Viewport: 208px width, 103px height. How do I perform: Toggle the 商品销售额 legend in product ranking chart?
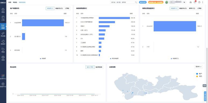114,58
